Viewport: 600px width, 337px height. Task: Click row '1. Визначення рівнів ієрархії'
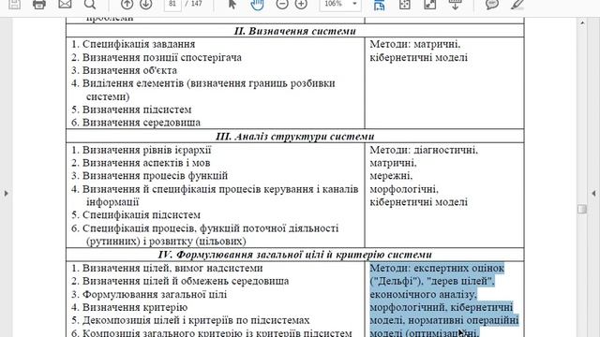142,150
